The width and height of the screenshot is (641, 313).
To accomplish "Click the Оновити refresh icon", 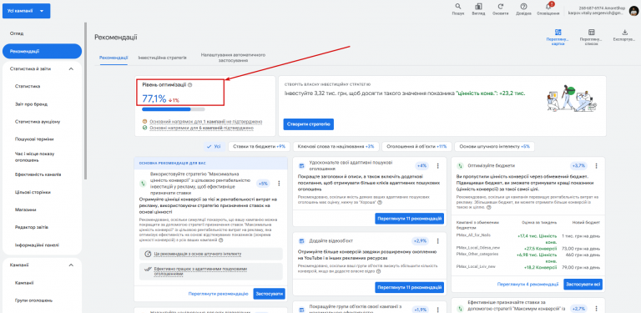I will [501, 7].
